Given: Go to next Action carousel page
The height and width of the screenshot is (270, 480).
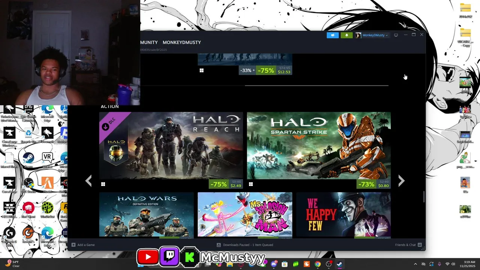Looking at the screenshot, I should click(401, 181).
